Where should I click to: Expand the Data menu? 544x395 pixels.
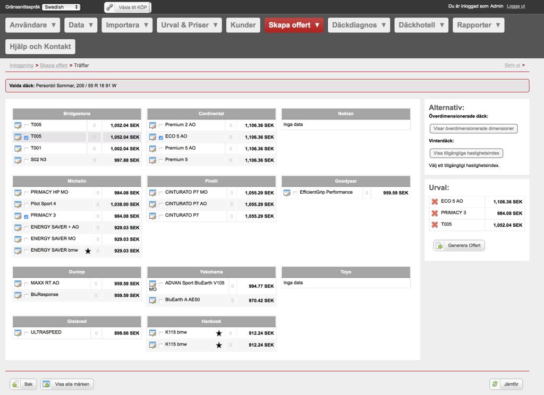[x=81, y=25]
